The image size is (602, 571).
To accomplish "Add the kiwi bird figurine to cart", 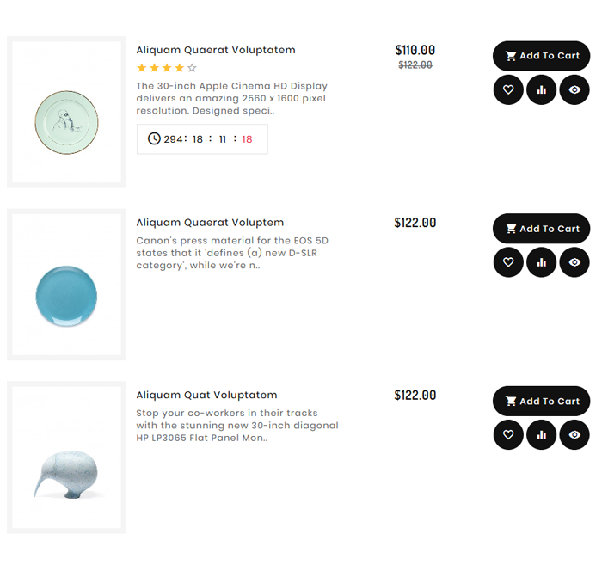I will click(x=541, y=402).
